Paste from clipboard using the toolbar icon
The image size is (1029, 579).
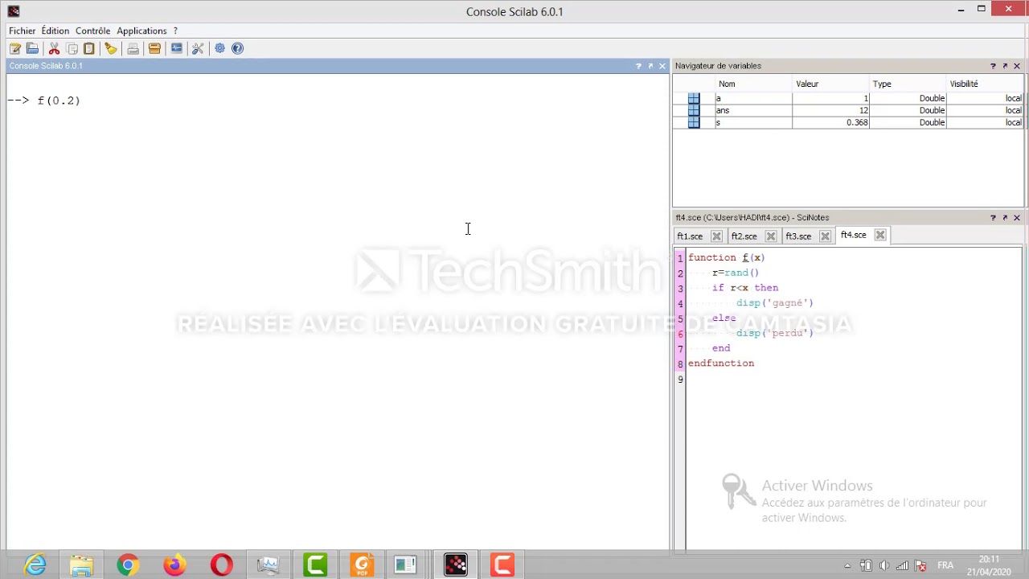coord(89,48)
